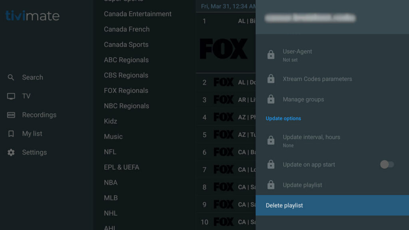Click the large FOX channel logo
The height and width of the screenshot is (230, 409).
coord(224,49)
